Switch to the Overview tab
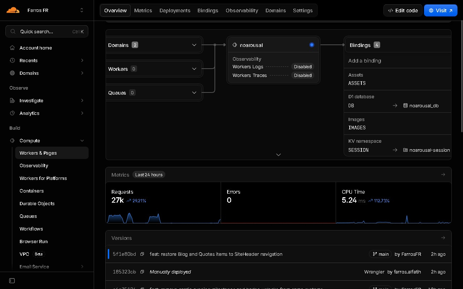Viewport: 463px width, 289px height. 115,10
